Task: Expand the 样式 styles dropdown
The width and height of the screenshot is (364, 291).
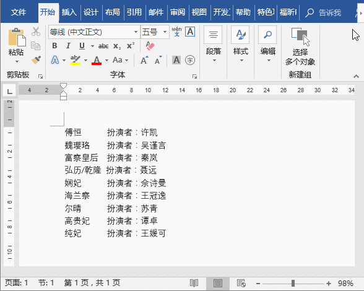Action: pos(240,45)
